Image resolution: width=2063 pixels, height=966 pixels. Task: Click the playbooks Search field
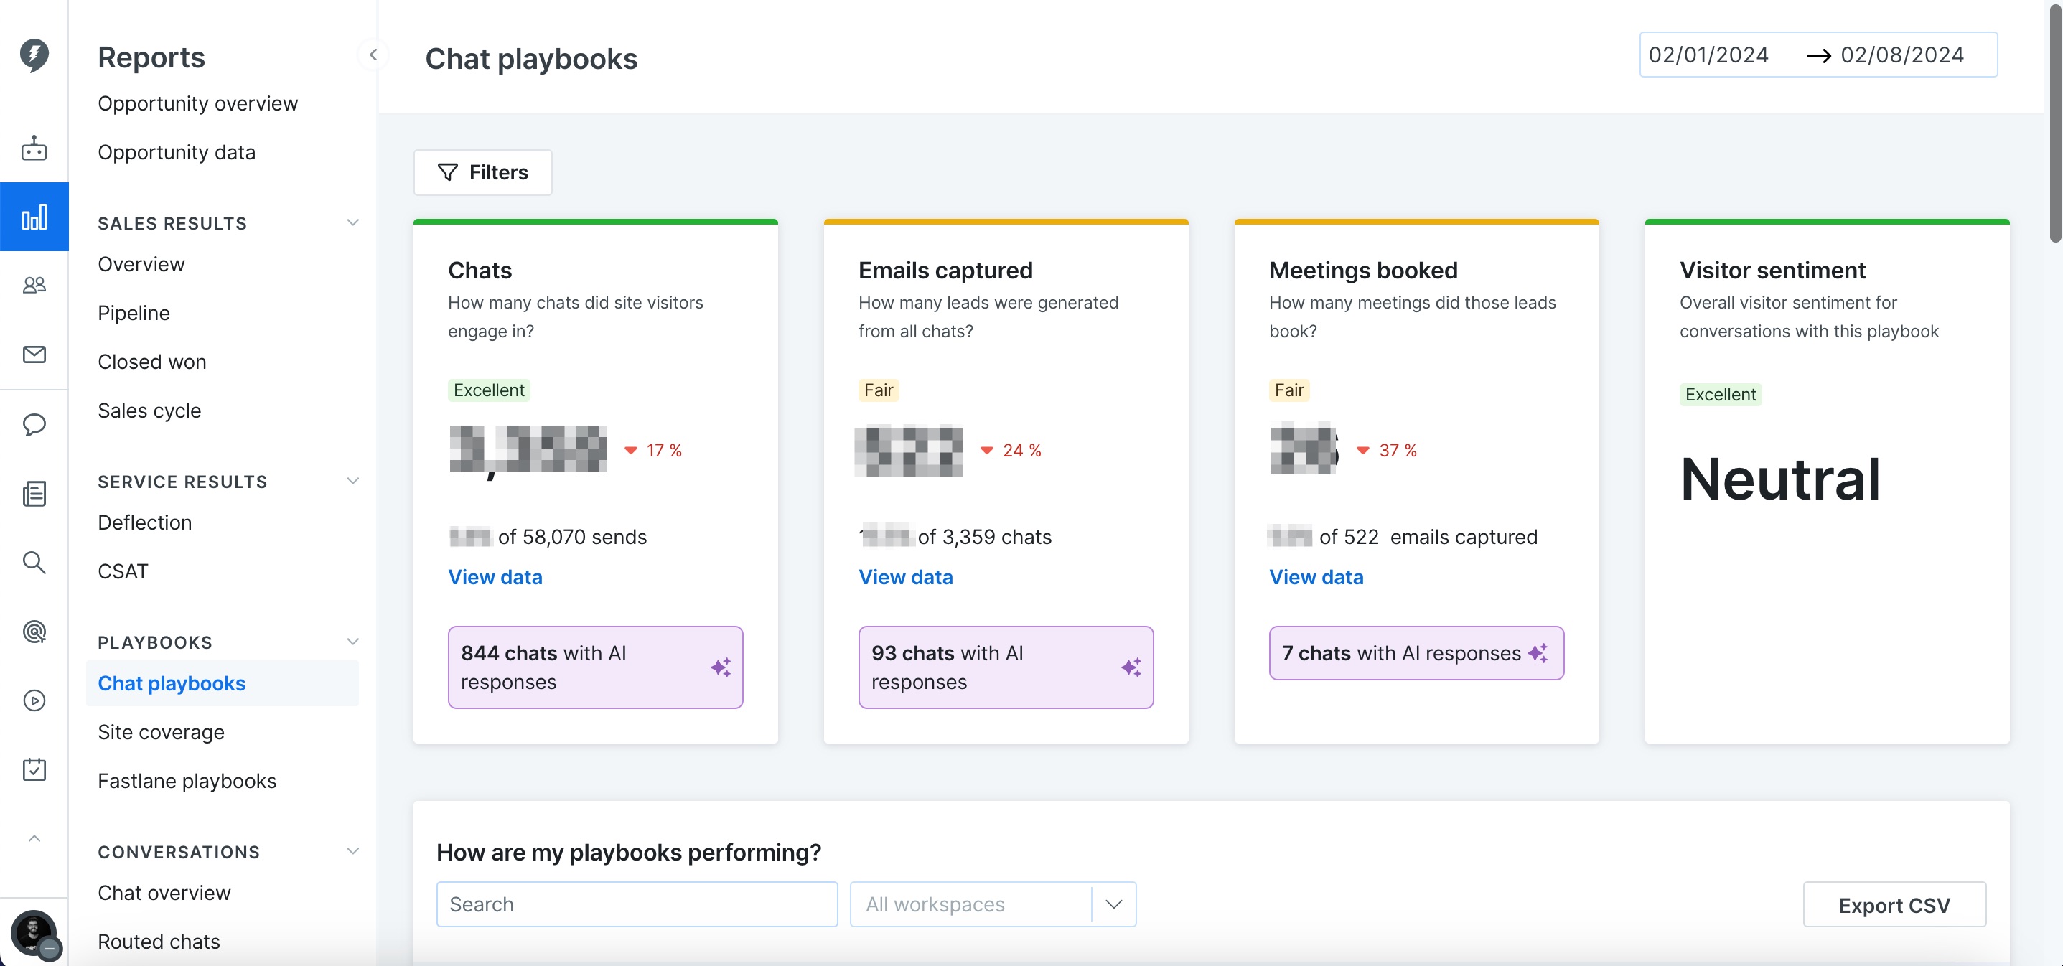(x=637, y=904)
